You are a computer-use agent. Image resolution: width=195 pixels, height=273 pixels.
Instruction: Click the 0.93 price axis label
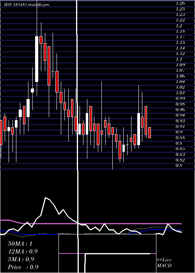tap(180, 121)
